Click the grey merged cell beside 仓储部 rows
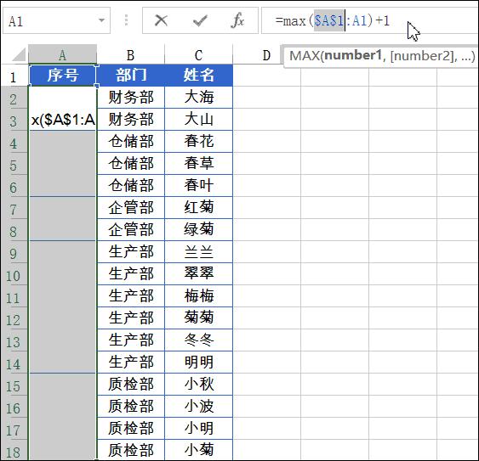This screenshot has height=461, width=479. (63, 163)
